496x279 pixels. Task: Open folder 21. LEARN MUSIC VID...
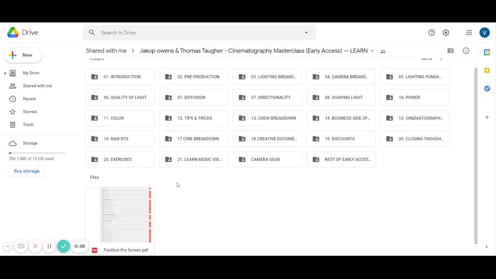[x=194, y=159]
